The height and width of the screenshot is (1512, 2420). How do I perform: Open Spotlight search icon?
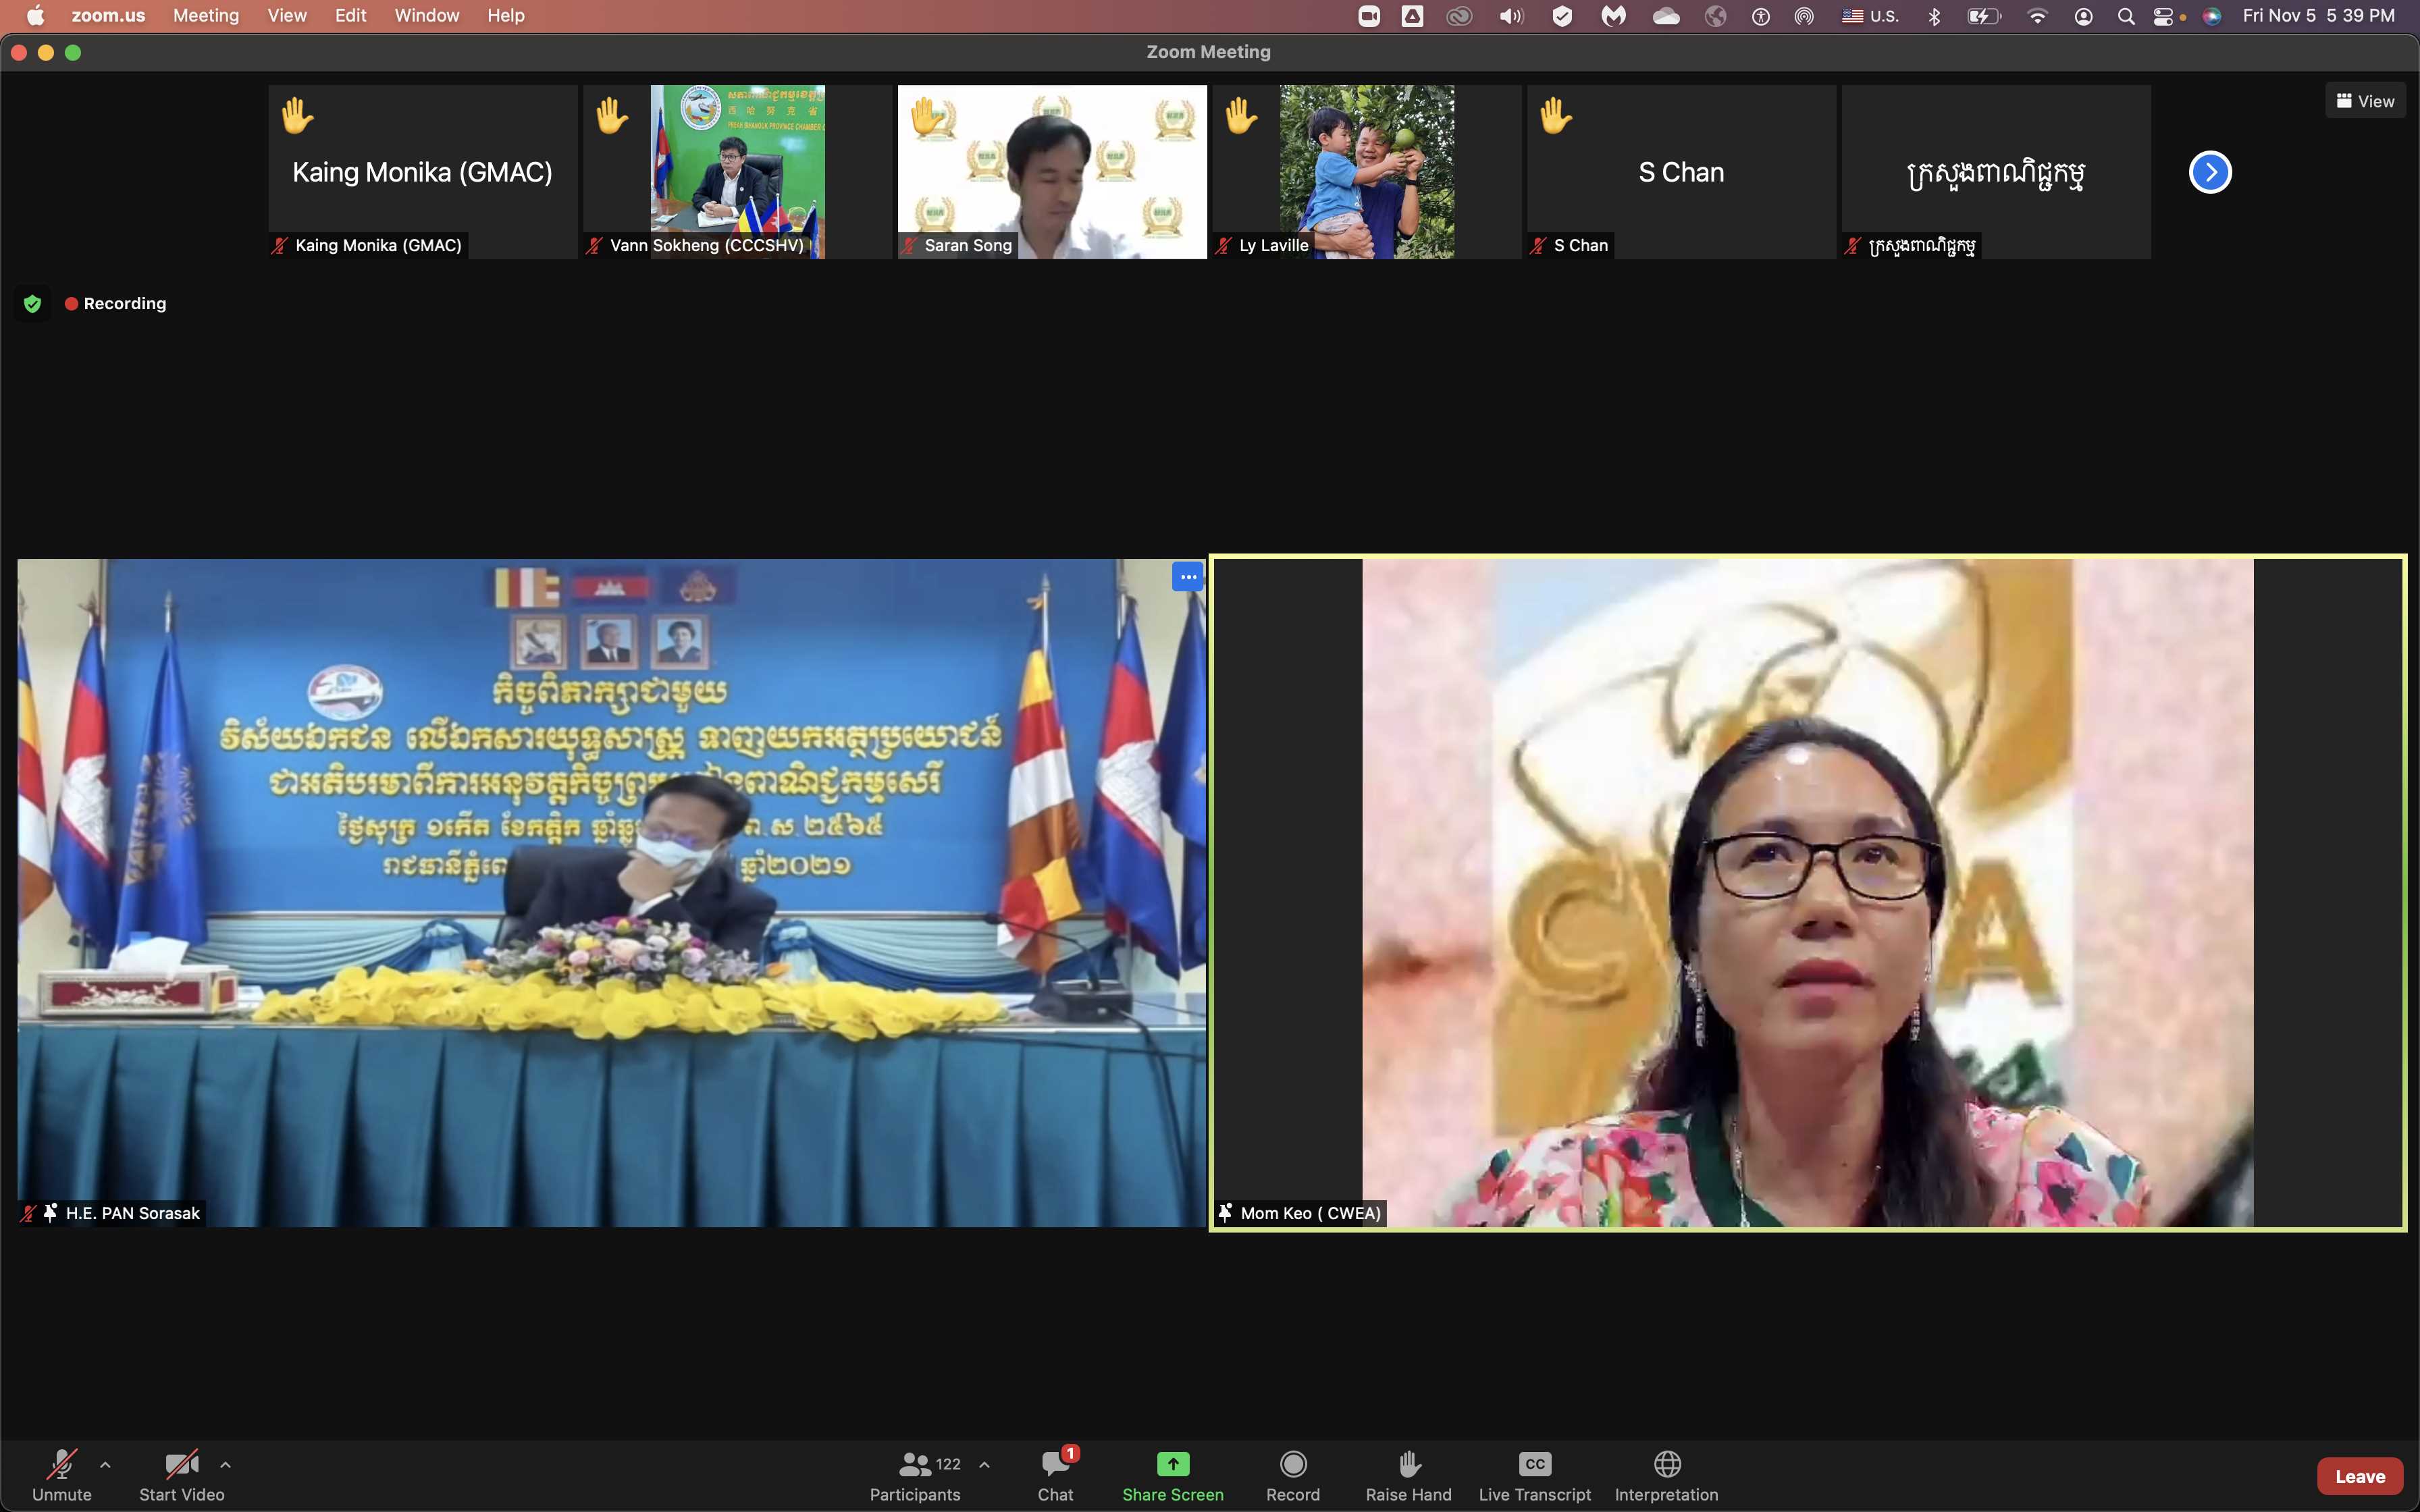(2126, 16)
